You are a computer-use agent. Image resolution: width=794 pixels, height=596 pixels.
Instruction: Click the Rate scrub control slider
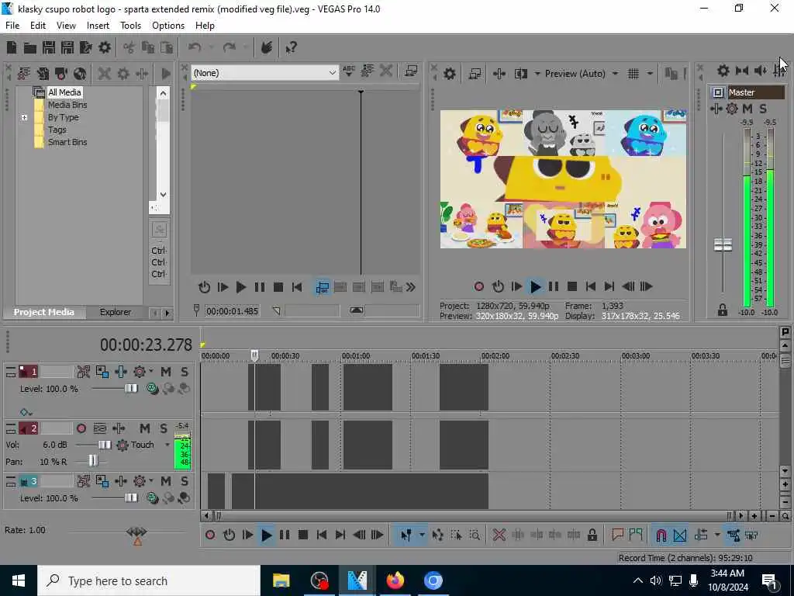point(136,532)
